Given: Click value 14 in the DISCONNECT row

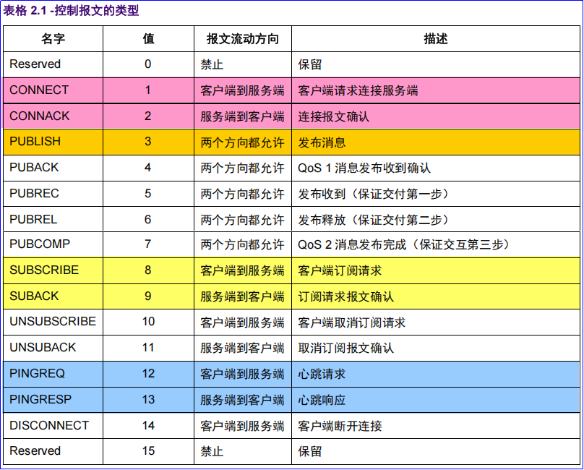Looking at the screenshot, I should (148, 426).
